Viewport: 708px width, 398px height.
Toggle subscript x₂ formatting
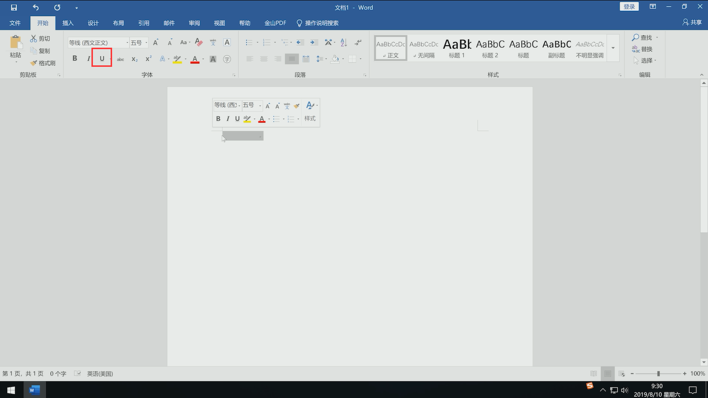tap(135, 59)
